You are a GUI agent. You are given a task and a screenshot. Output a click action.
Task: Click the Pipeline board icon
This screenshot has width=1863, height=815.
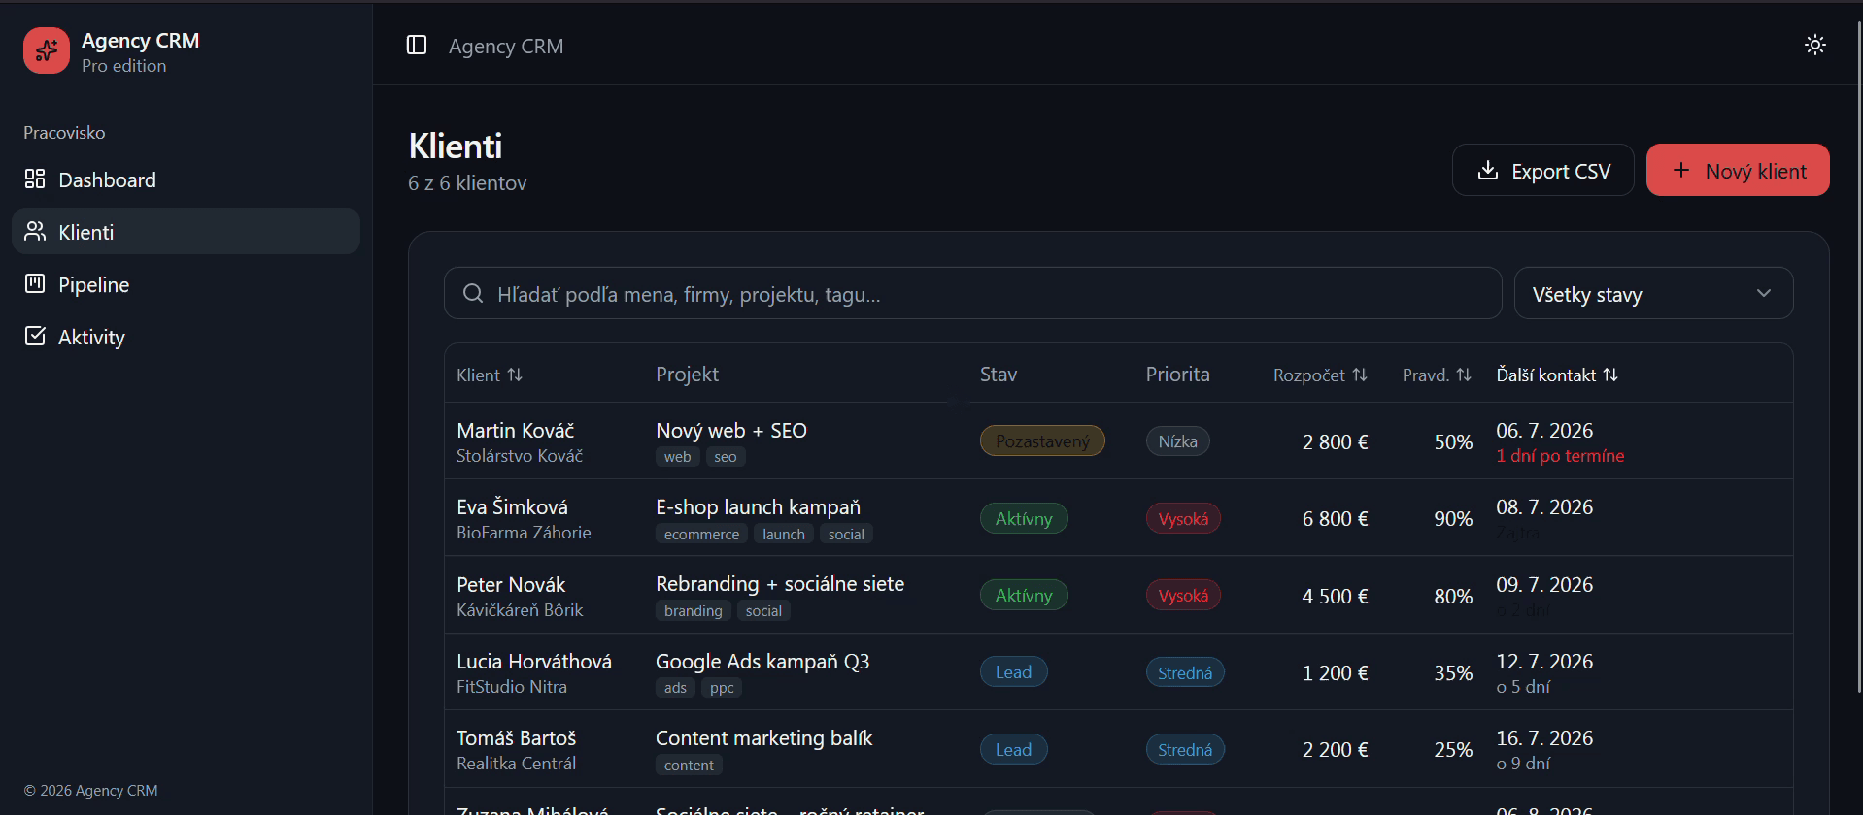[35, 284]
